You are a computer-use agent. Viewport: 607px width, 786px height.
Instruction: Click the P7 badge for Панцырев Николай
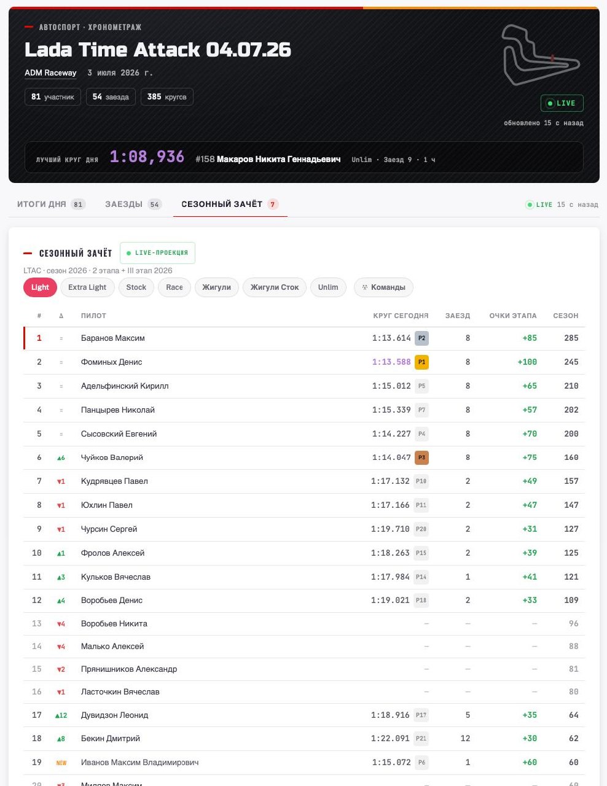pos(421,410)
